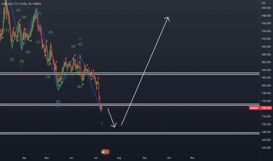Viewport: 273px width, 161px height.
Task: Click the May label on time axis
Action: 47,158
